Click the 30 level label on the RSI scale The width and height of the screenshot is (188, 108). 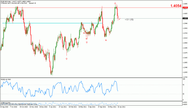pyautogui.click(x=183, y=94)
